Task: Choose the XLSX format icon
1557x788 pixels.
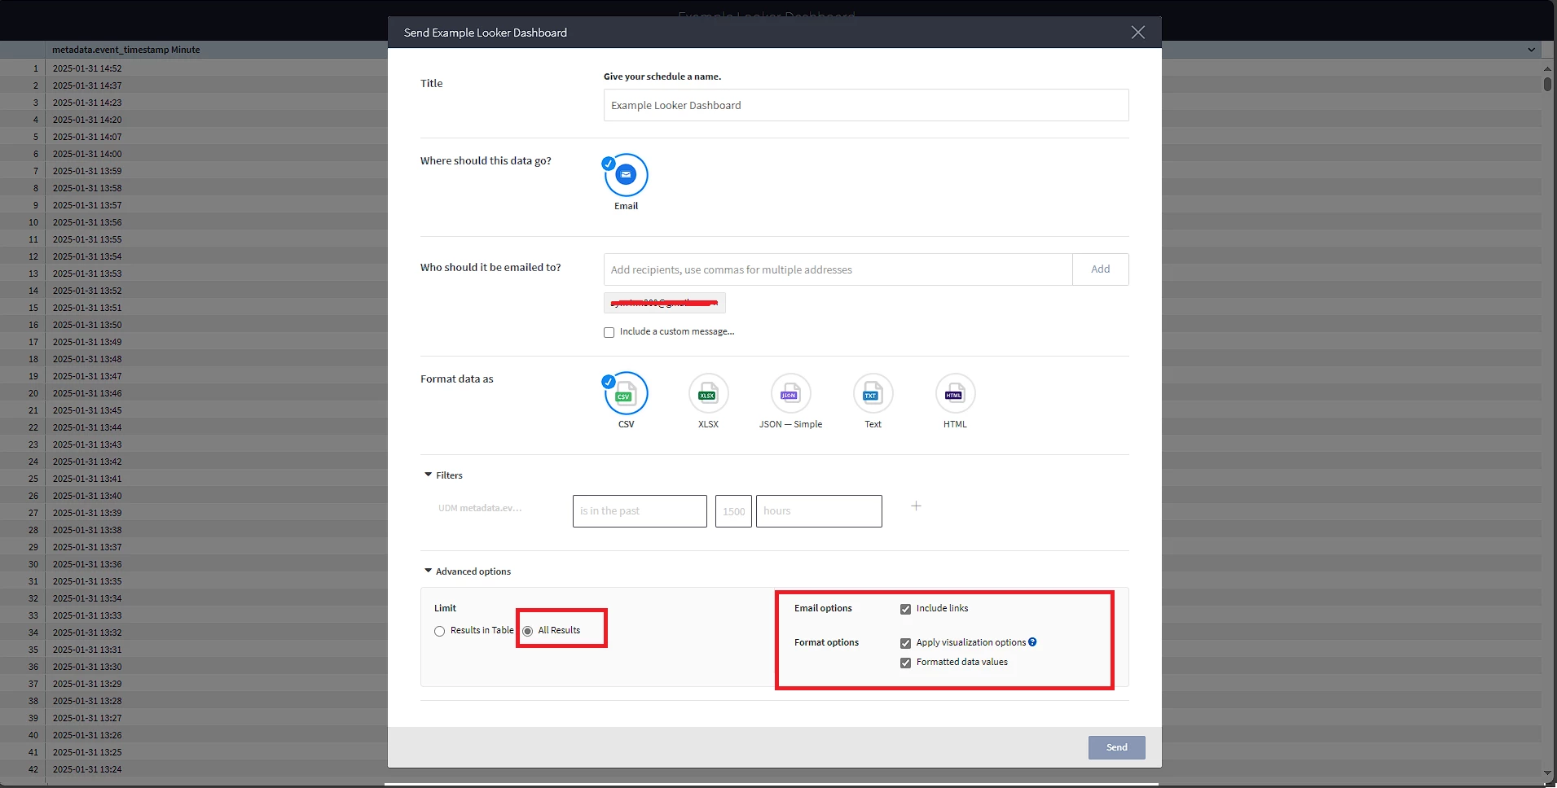Action: [x=708, y=394]
